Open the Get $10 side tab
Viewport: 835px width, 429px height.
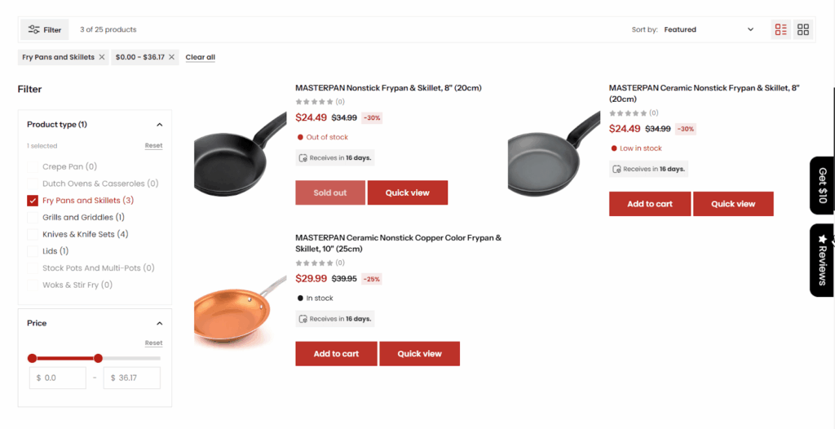tap(821, 186)
